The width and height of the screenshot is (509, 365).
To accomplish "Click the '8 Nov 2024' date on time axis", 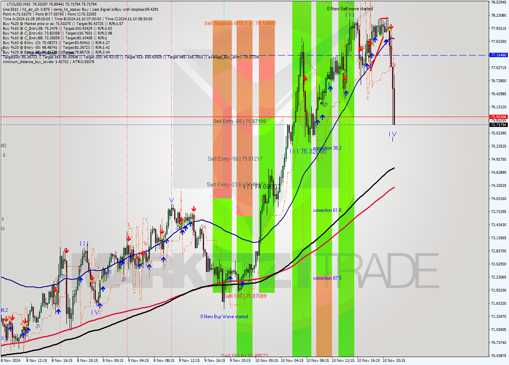I will coord(10,361).
